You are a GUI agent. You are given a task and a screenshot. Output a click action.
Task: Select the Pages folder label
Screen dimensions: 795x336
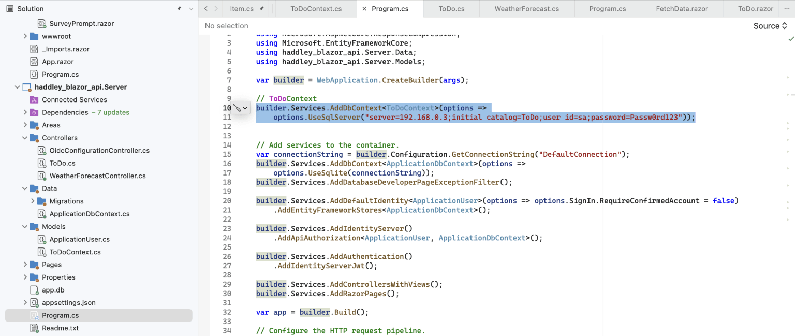[x=52, y=265]
